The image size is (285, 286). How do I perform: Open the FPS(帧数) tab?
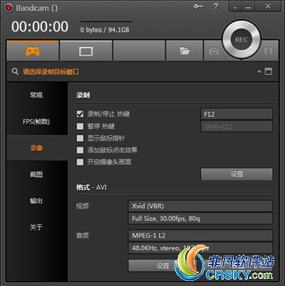coord(36,122)
